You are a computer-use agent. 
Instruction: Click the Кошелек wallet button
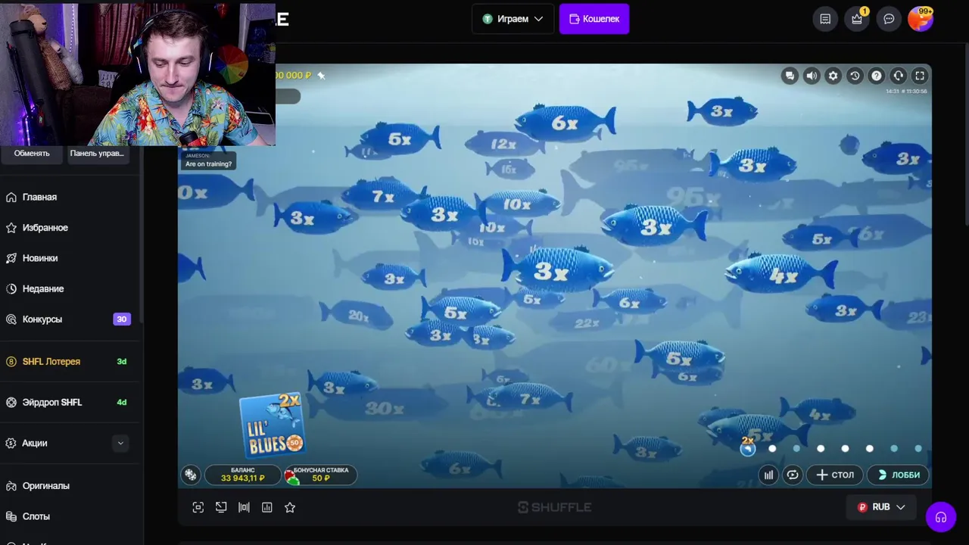click(x=594, y=19)
